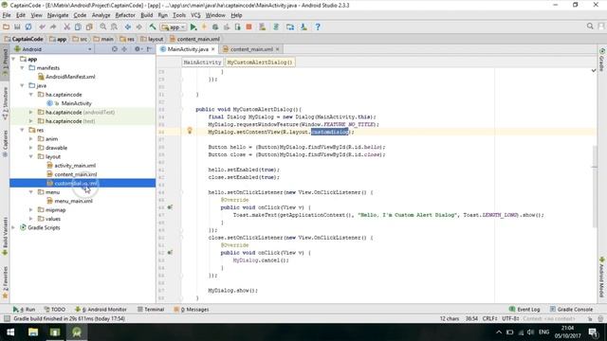The width and height of the screenshot is (607, 341).
Task: Open the Android Monitor tool window button
Action: click(x=101, y=310)
